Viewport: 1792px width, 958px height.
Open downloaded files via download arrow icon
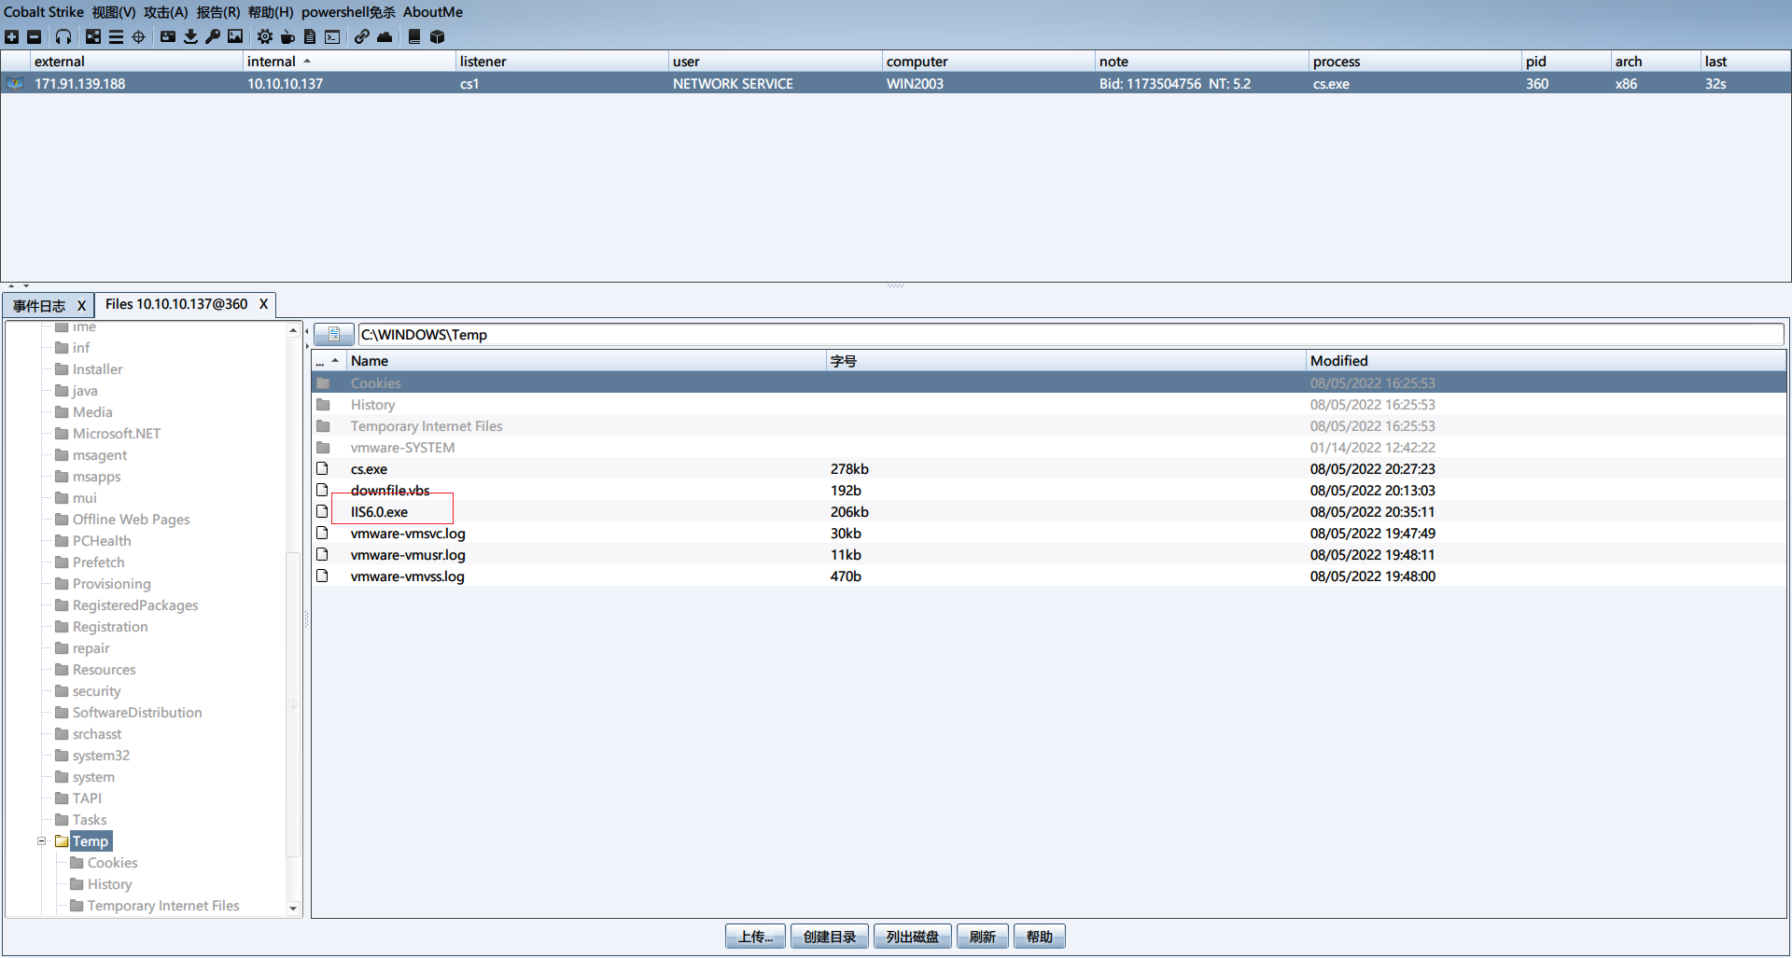point(190,37)
